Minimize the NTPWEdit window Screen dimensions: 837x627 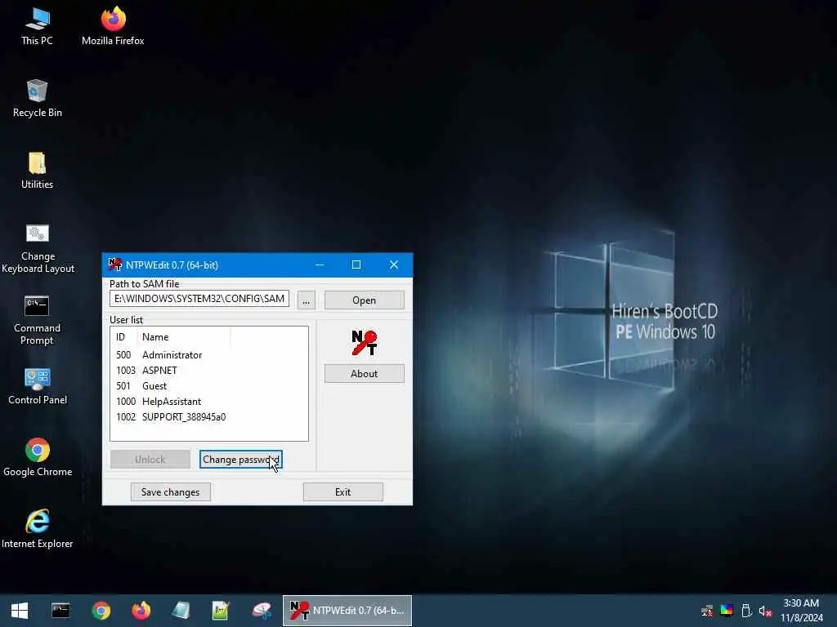pos(320,265)
